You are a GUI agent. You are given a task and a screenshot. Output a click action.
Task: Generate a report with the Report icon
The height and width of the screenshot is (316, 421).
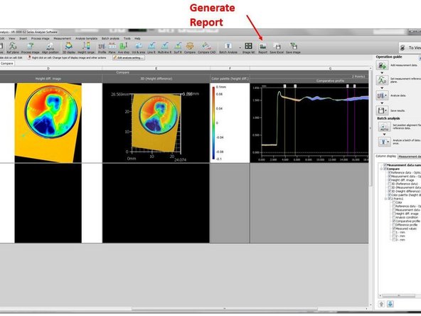coord(263,48)
